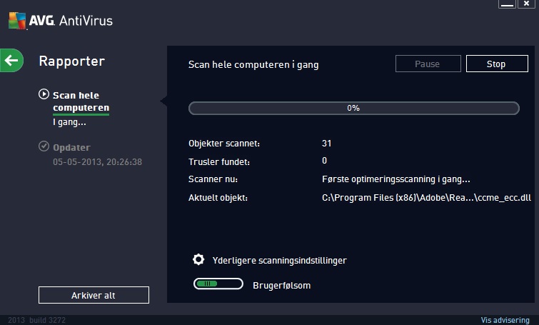539x325 pixels.
Task: Click 'Første optimeringsscanning i gang...' text
Action: pos(396,179)
